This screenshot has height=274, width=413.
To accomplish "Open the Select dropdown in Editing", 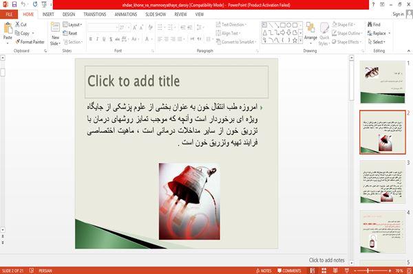I will coord(377,42).
